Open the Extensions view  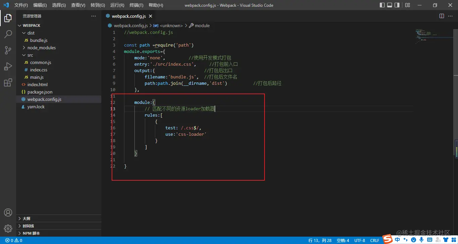8,82
